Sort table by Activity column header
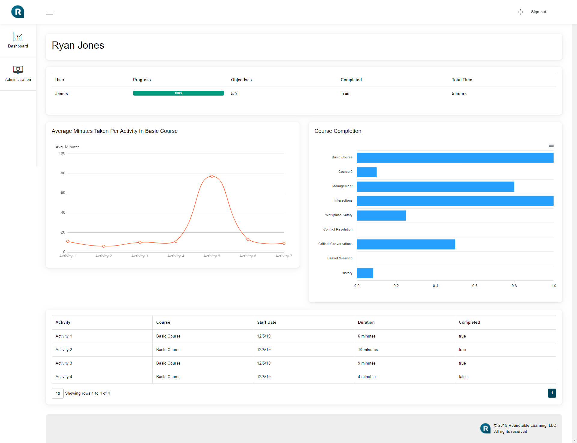The height and width of the screenshot is (443, 577). tap(63, 322)
